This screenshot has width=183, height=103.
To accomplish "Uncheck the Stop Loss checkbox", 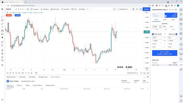I will pyautogui.click(x=176, y=34).
